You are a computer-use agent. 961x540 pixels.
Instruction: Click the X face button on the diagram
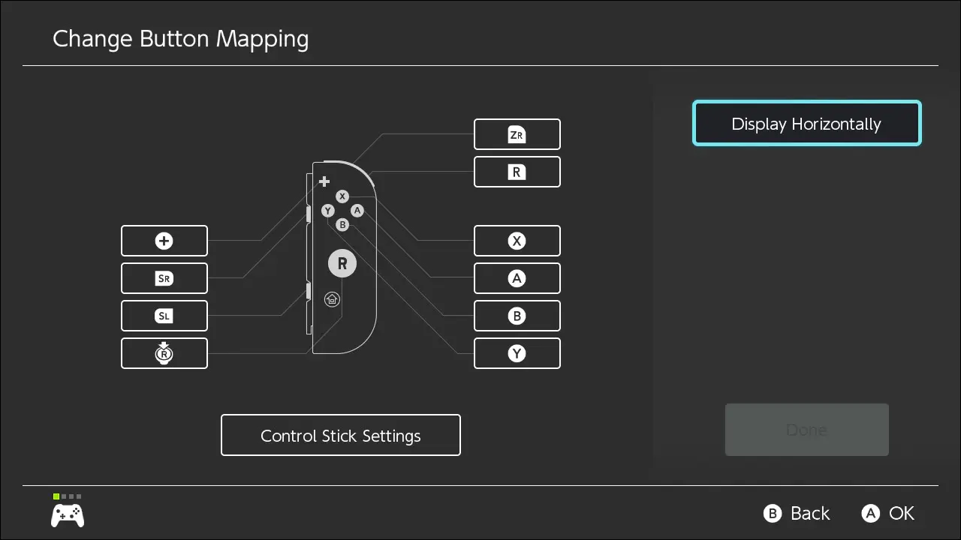tap(342, 196)
